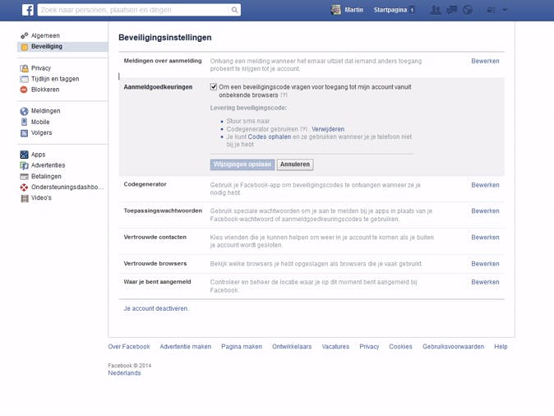Image resolution: width=554 pixels, height=416 pixels.
Task: Open the privacy shortcuts icon
Action: [x=492, y=10]
